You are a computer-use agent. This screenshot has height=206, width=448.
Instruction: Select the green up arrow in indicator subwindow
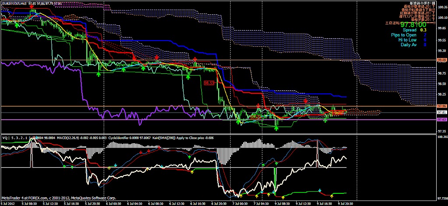[x=189, y=155]
